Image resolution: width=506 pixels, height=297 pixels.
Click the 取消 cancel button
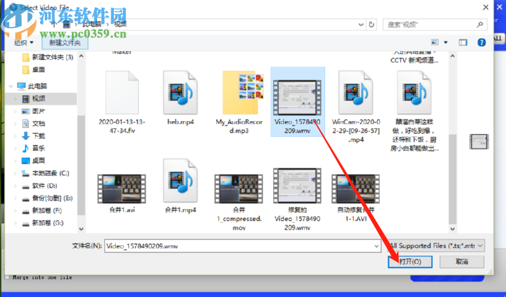pyautogui.click(x=462, y=261)
